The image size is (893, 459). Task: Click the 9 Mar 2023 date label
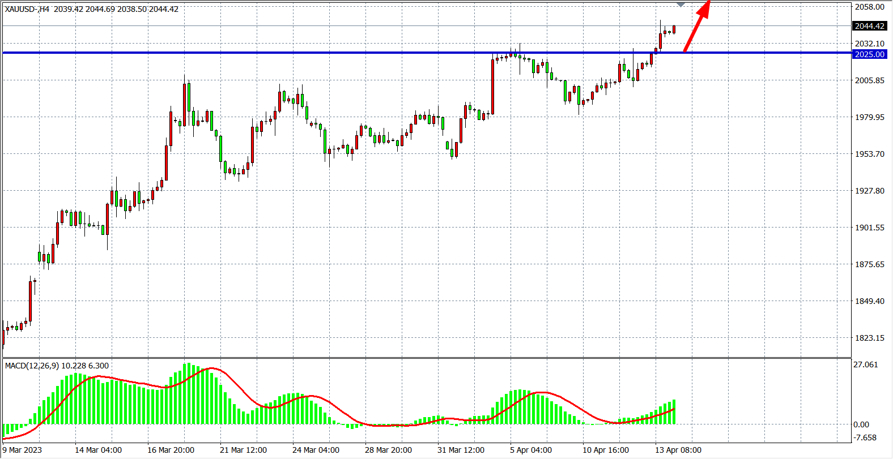point(22,450)
